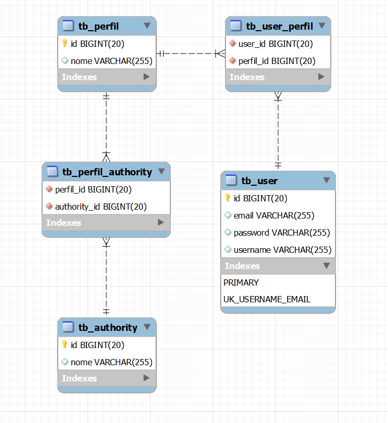Click the tb_authority table icon
Screen dimensions: 388x423
click(68, 327)
